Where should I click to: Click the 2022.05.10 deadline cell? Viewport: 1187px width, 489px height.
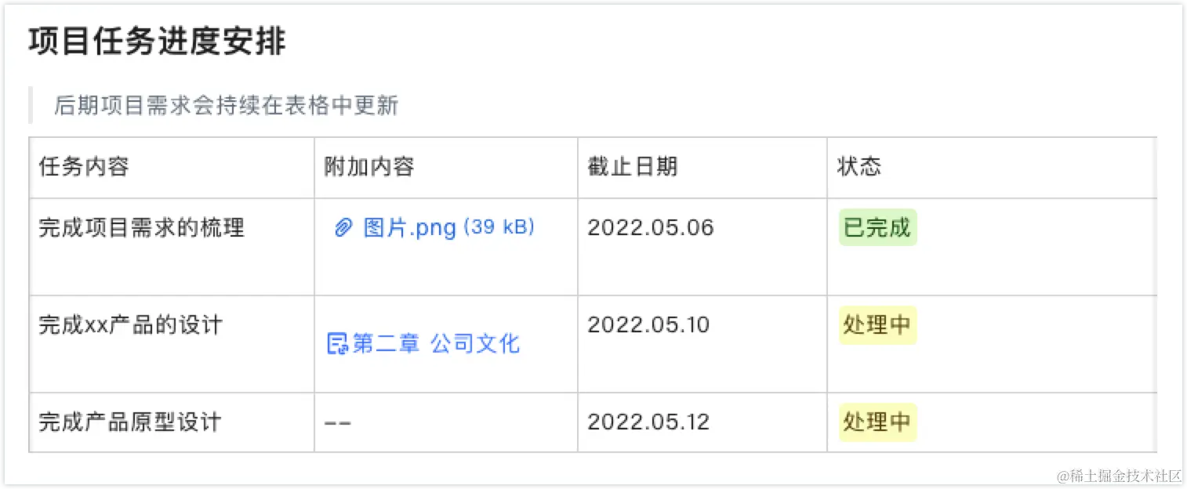pyautogui.click(x=648, y=325)
